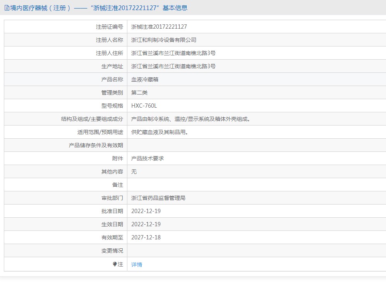Viewport: 386px width, 282px height.
Task: Click the 备注 label
Action: 118,185
